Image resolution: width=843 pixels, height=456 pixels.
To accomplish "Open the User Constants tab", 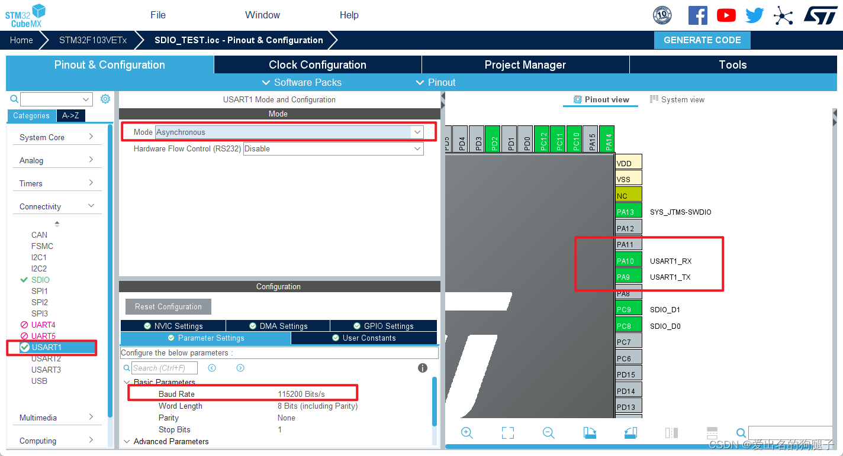I will click(x=364, y=338).
